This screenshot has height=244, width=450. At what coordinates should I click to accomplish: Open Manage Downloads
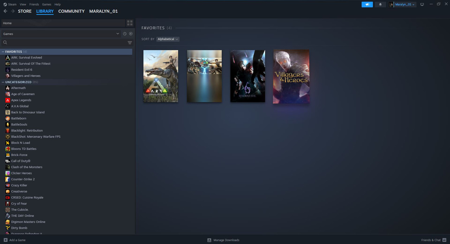coord(226,240)
